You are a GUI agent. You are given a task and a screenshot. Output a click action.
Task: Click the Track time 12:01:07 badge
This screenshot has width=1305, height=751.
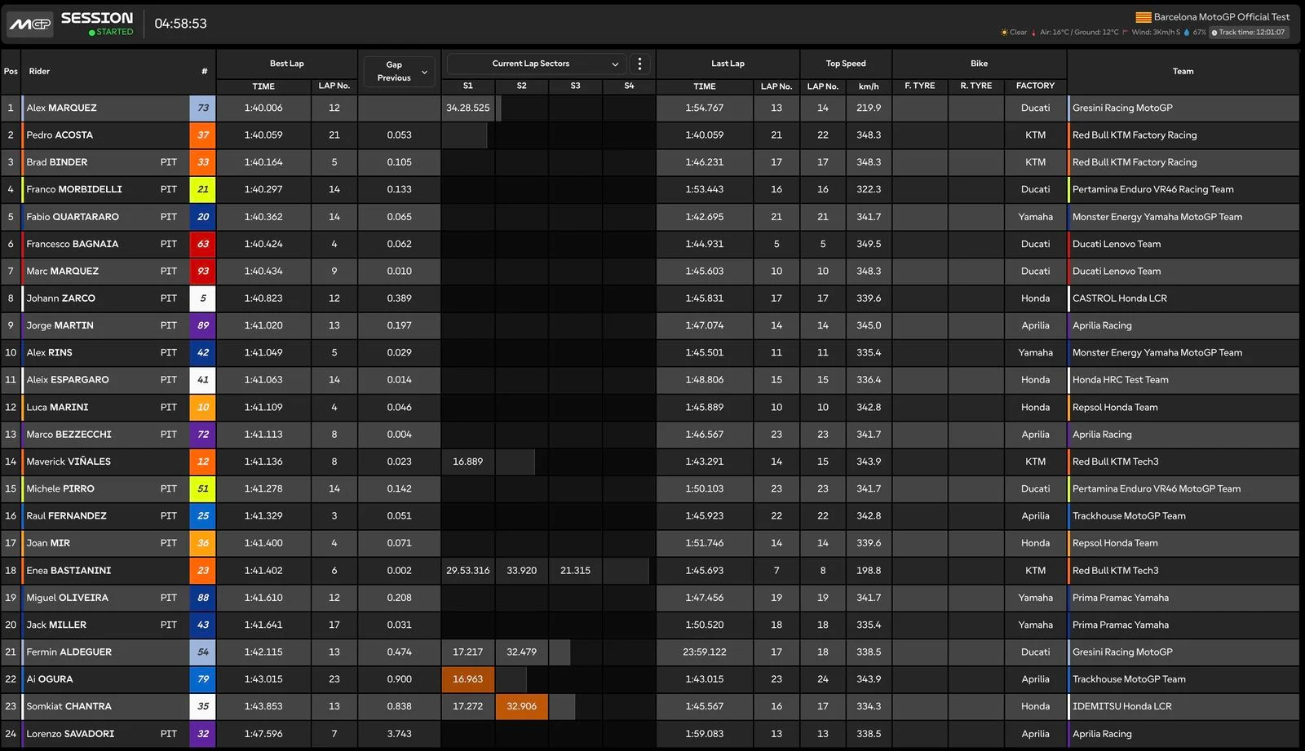(x=1248, y=33)
